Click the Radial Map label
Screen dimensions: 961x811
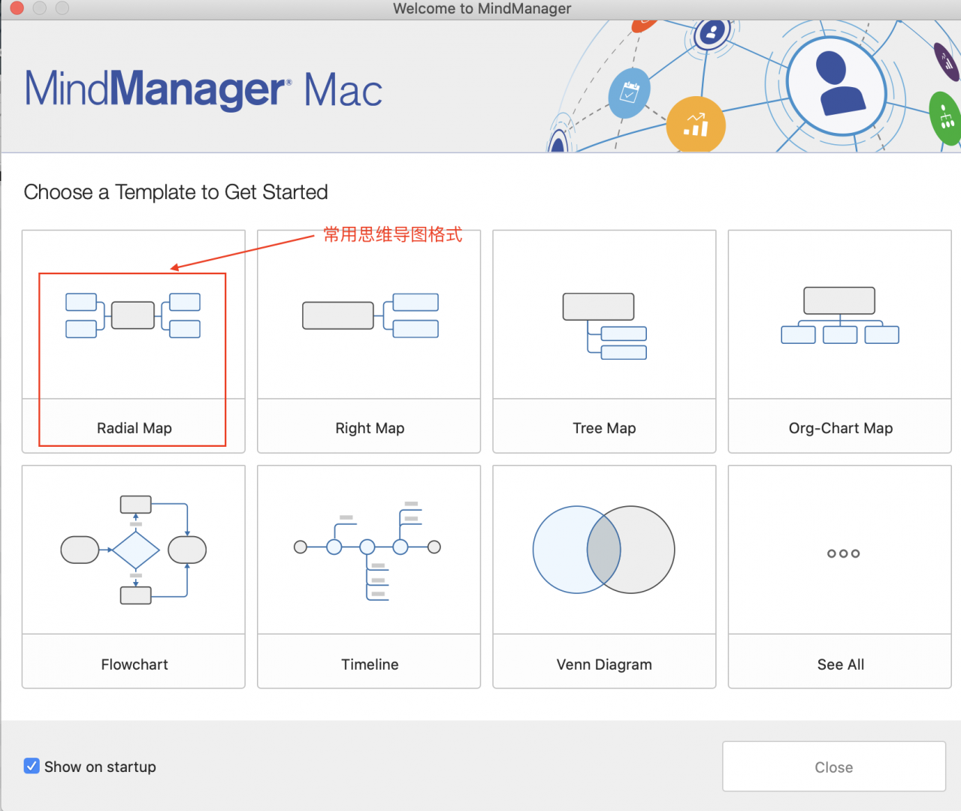coord(134,428)
